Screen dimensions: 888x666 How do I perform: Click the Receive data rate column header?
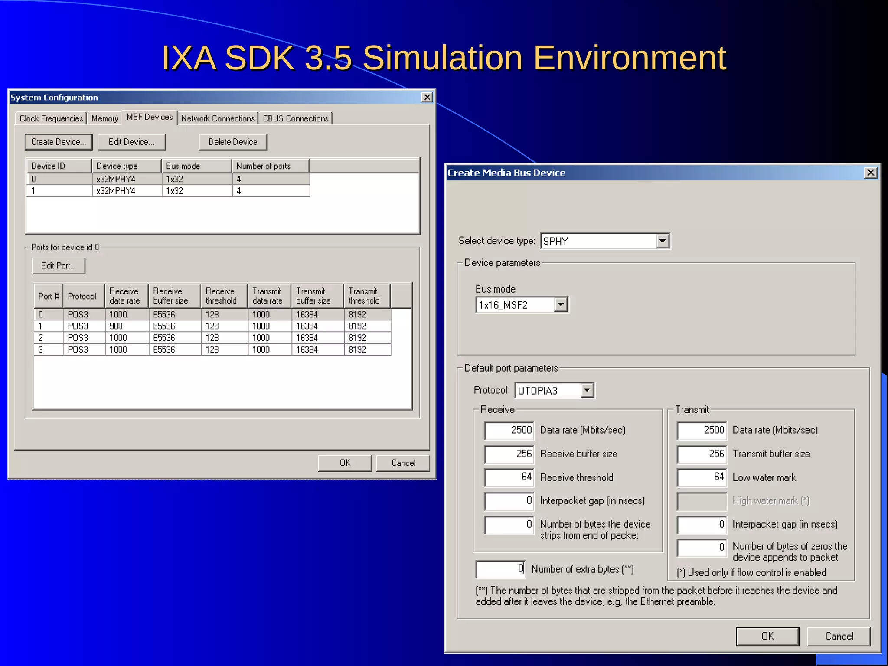[x=127, y=296]
